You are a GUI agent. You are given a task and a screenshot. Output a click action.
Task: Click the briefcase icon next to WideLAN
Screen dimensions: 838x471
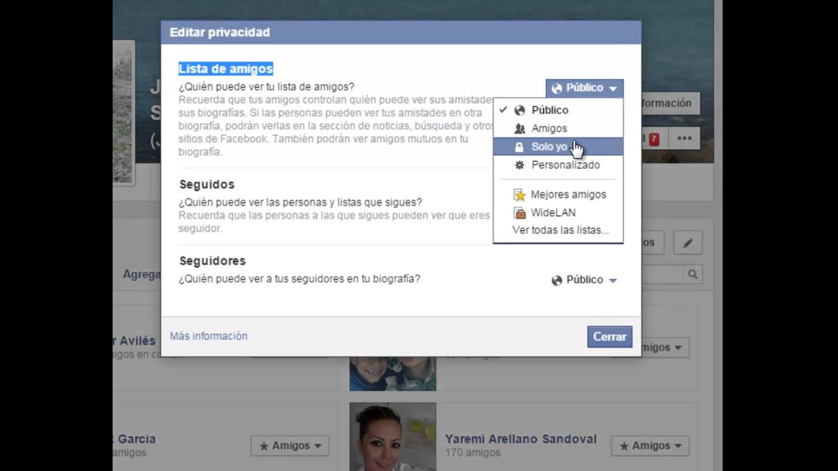click(x=519, y=213)
